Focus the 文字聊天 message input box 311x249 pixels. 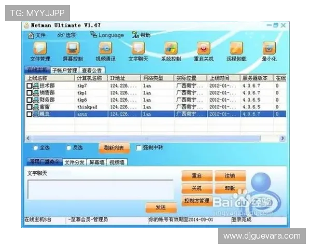click(x=101, y=189)
